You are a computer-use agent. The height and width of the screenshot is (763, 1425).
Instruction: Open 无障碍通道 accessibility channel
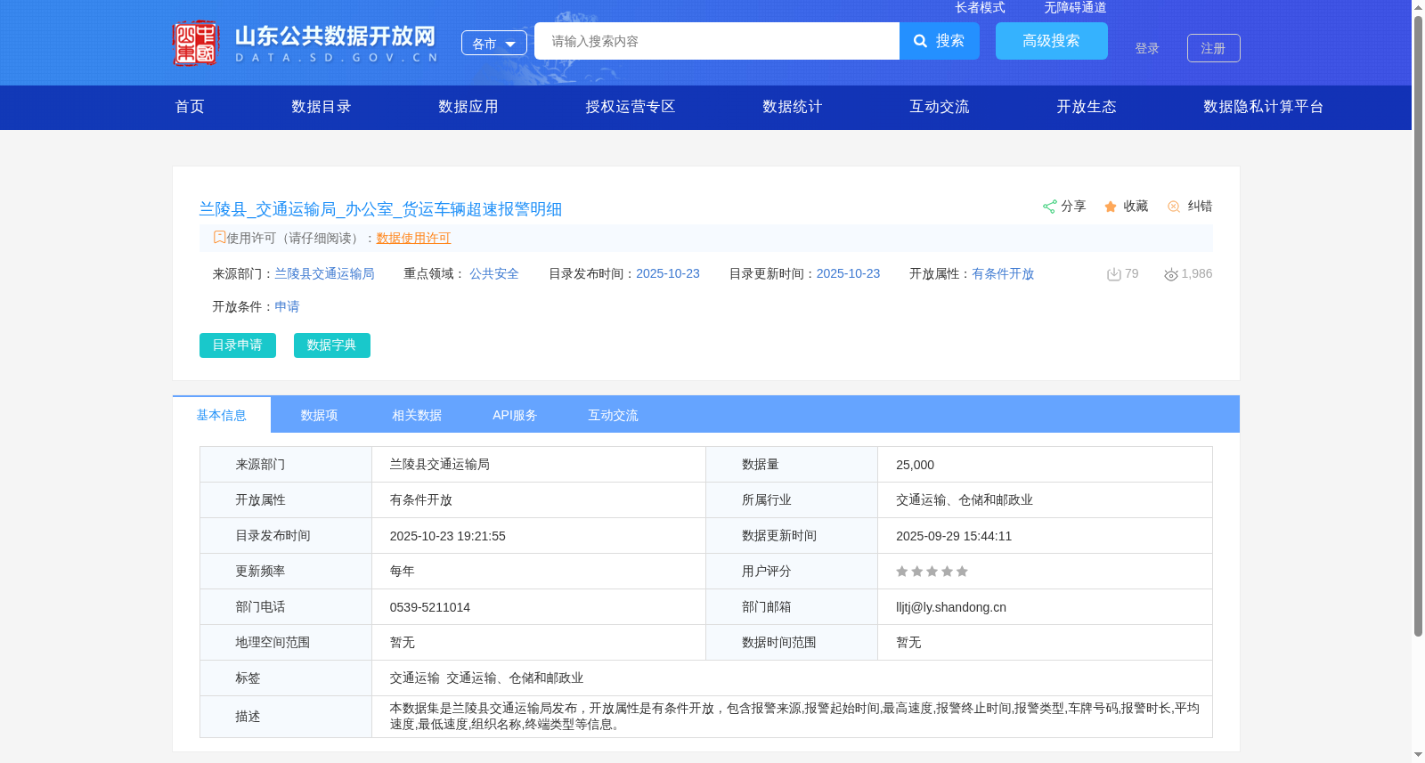point(1075,7)
